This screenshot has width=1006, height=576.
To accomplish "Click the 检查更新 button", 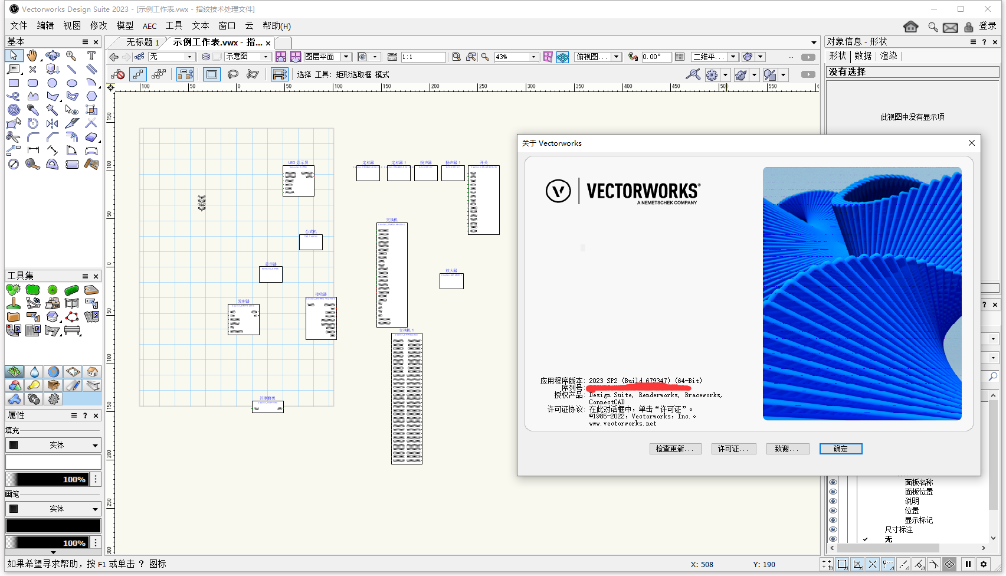I will pos(675,449).
